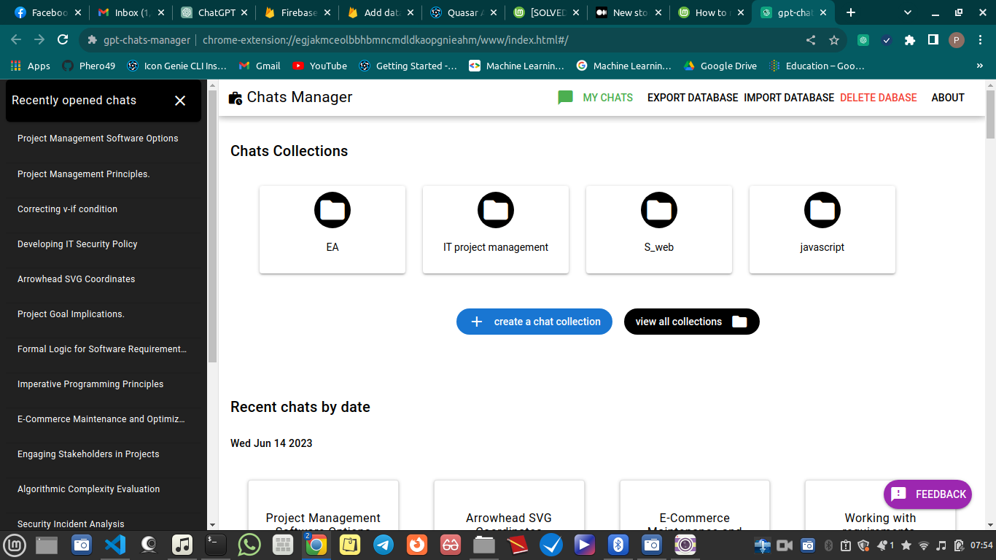The image size is (996, 560).
Task: Launch VS Code from the taskbar
Action: point(114,544)
